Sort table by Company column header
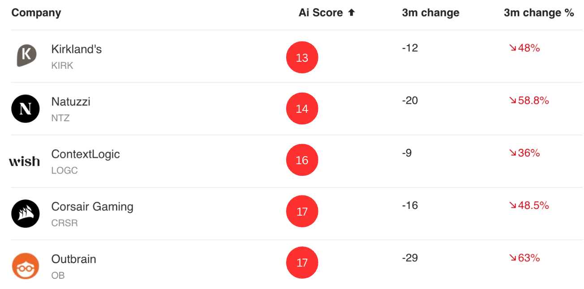The height and width of the screenshot is (289, 584). tap(36, 13)
